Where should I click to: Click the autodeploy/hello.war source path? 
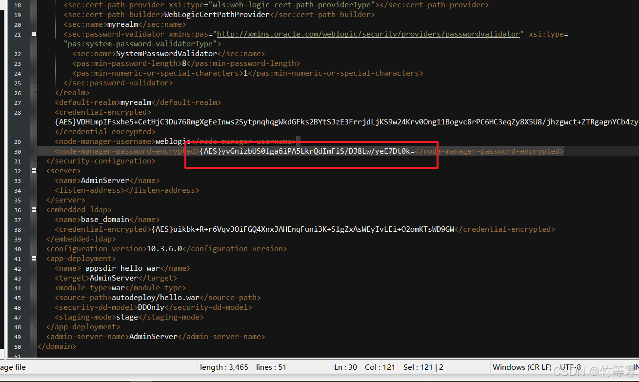click(x=156, y=298)
